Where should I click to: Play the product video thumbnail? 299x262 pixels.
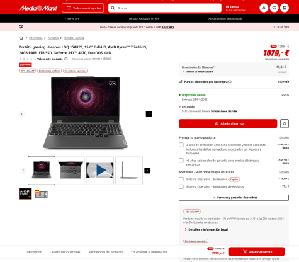pos(100,170)
